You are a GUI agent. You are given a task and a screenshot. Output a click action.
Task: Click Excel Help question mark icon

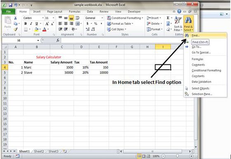(x=179, y=11)
